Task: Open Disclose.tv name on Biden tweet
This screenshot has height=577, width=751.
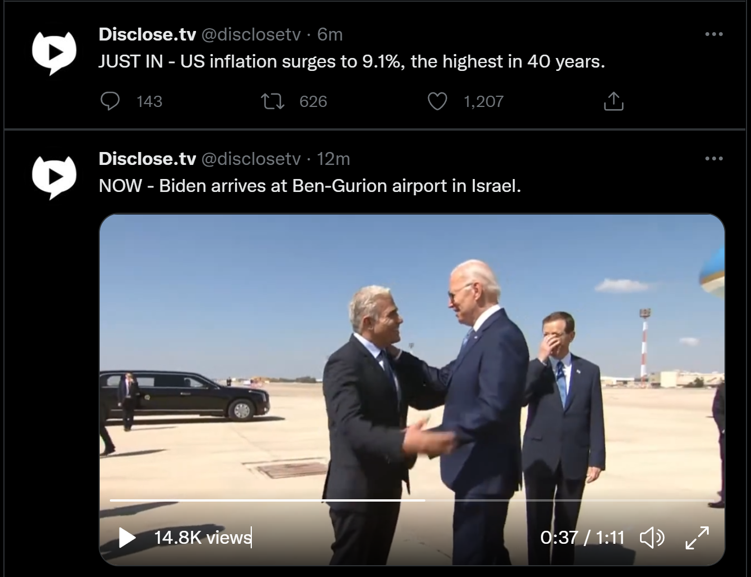Action: [147, 159]
